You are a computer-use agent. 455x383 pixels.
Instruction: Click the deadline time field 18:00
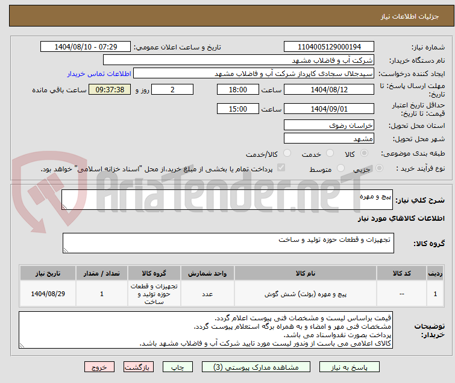(x=238, y=89)
